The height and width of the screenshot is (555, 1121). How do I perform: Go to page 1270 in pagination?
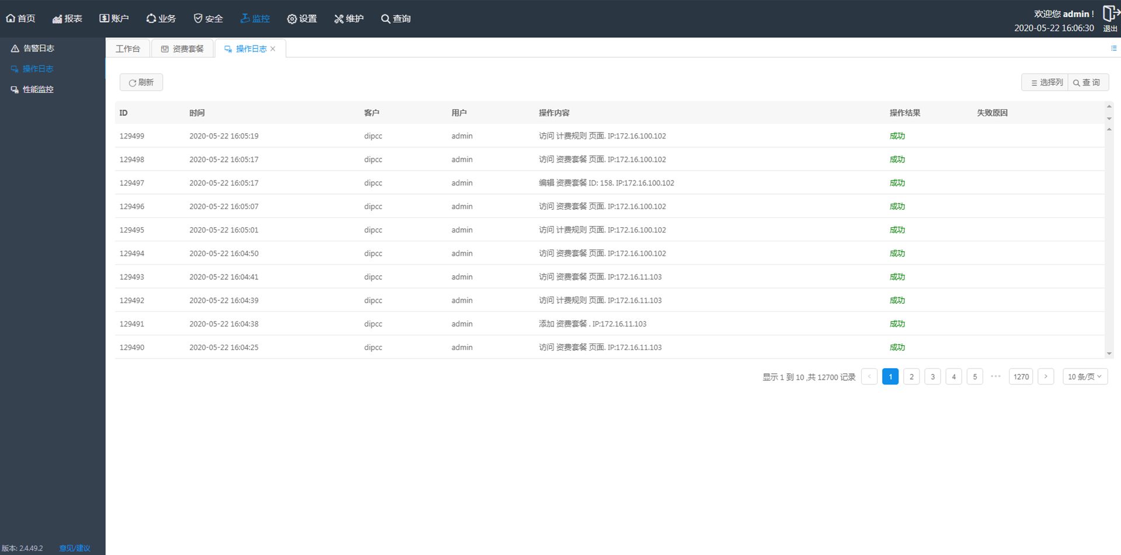click(1021, 377)
